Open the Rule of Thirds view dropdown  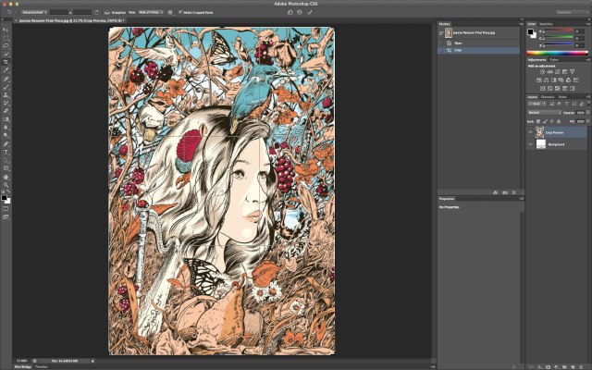pos(153,12)
